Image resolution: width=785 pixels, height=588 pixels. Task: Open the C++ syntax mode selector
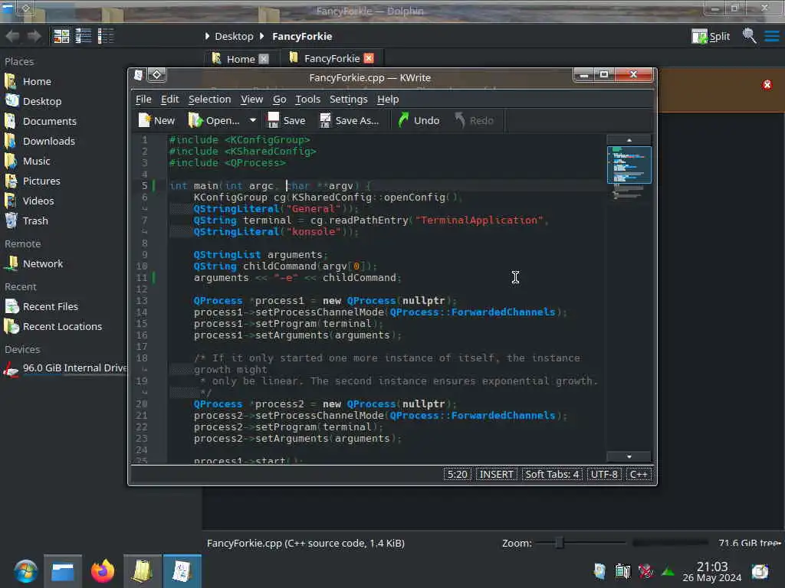[x=639, y=474]
